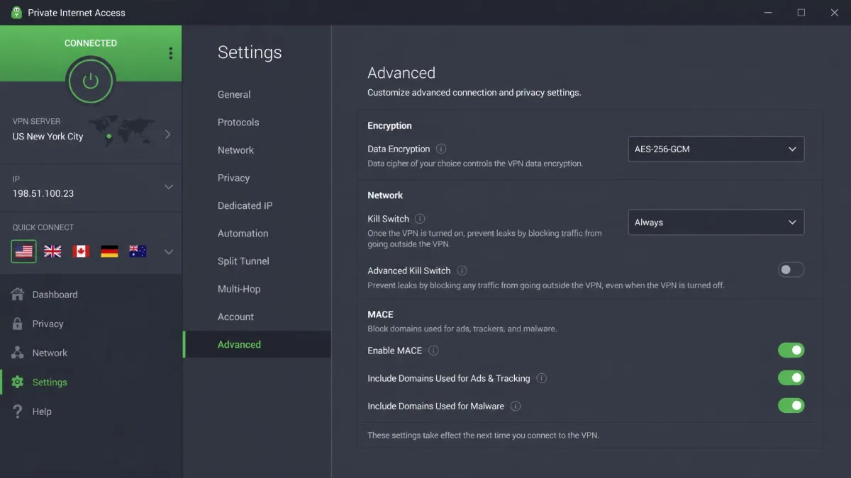The width and height of the screenshot is (851, 478).
Task: Close the Private Internet Access window
Action: 834,13
